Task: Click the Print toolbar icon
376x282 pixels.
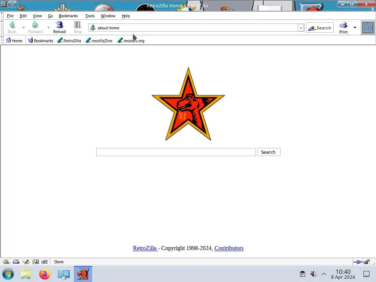Action: [x=343, y=27]
